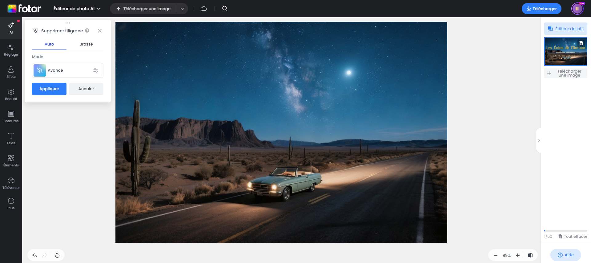Image resolution: width=591 pixels, height=263 pixels.
Task: Redo the last action
Action: pyautogui.click(x=45, y=255)
